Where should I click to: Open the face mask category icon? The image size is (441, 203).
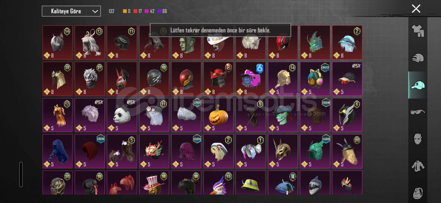pos(418,139)
